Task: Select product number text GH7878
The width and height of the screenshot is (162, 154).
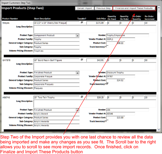Action: 6,60
